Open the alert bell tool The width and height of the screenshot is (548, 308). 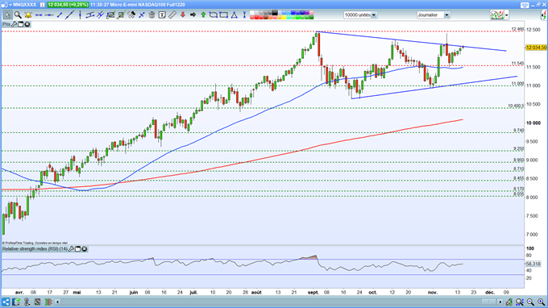coord(28,15)
